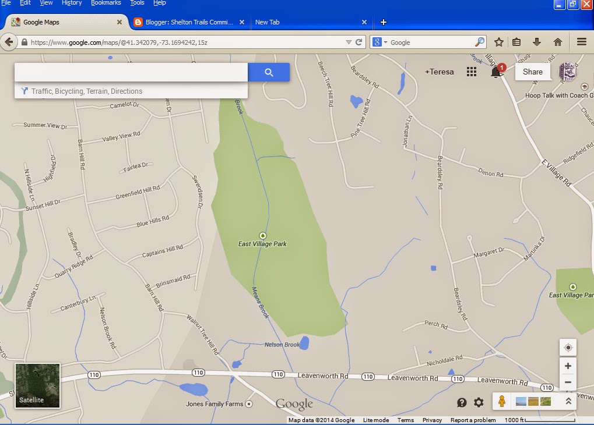Click Hoop Talk with Coach label

point(559,95)
